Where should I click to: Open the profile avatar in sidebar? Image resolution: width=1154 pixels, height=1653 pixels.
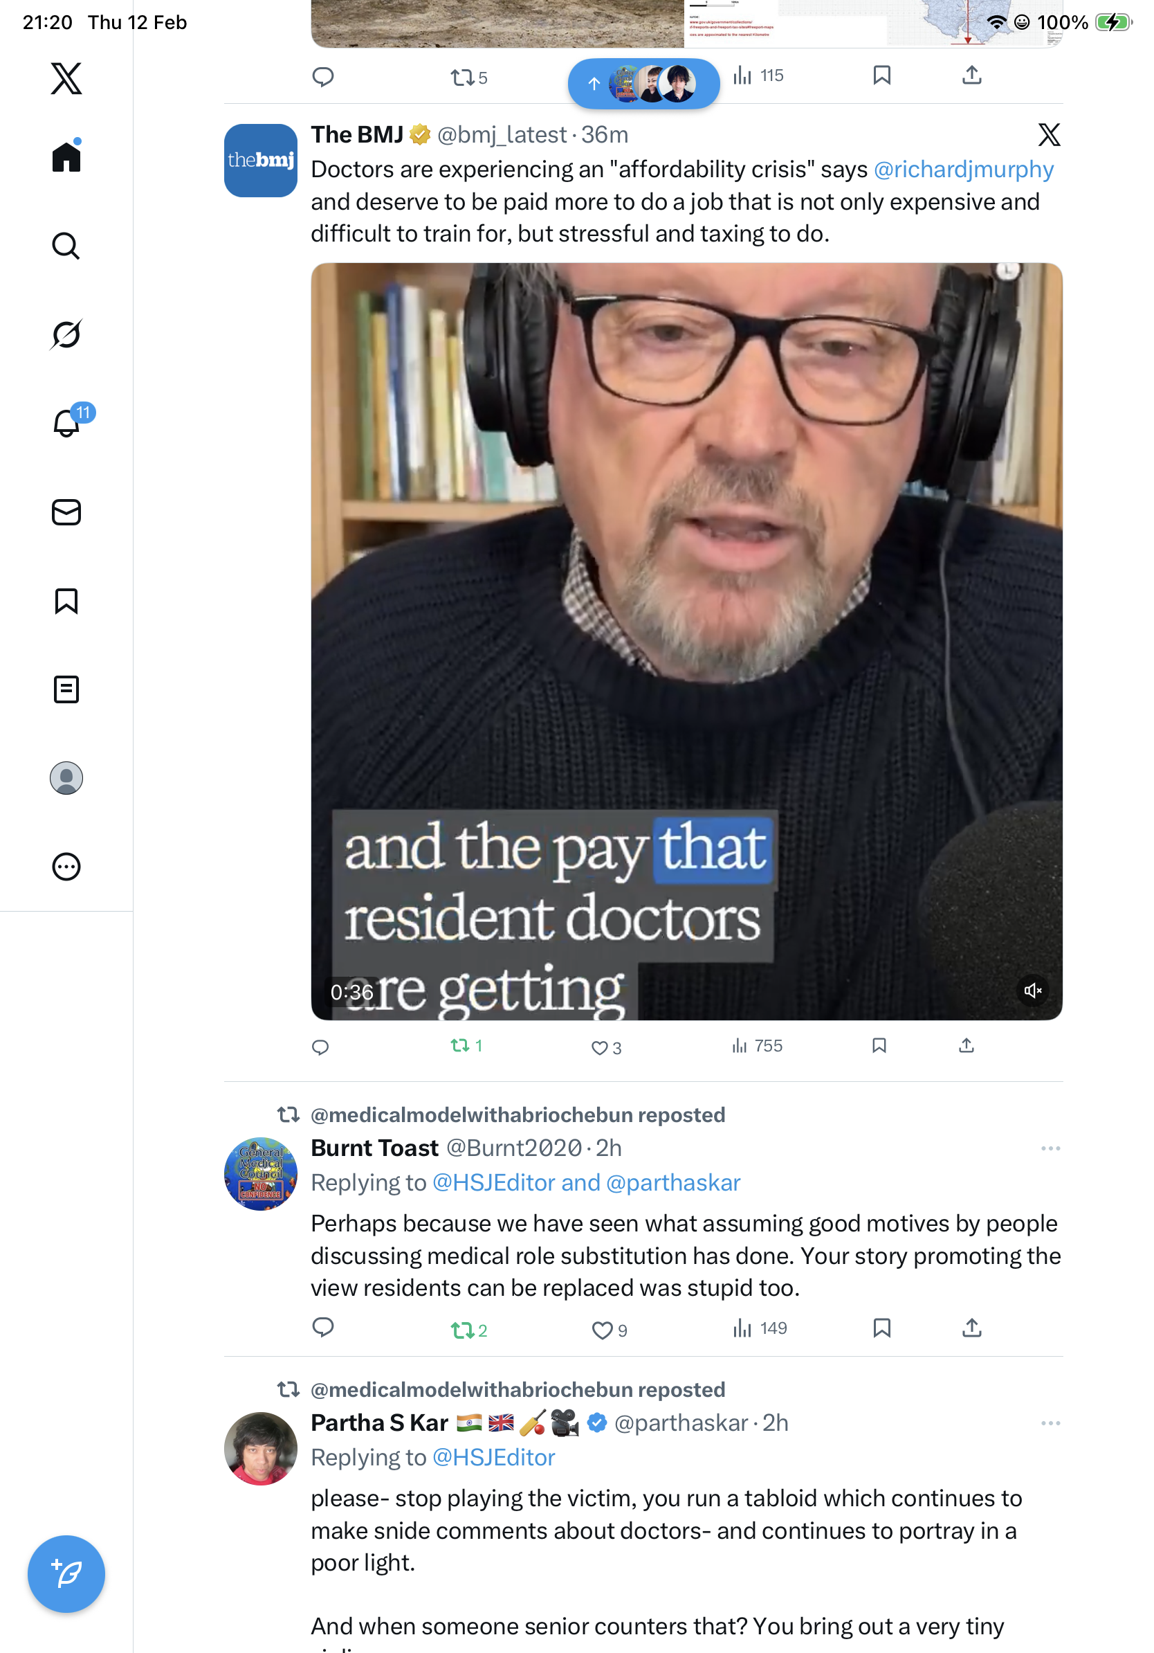pos(66,778)
